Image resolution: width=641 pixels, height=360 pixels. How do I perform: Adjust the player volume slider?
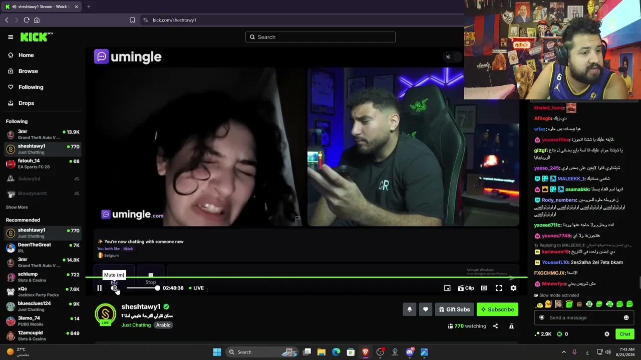point(142,288)
